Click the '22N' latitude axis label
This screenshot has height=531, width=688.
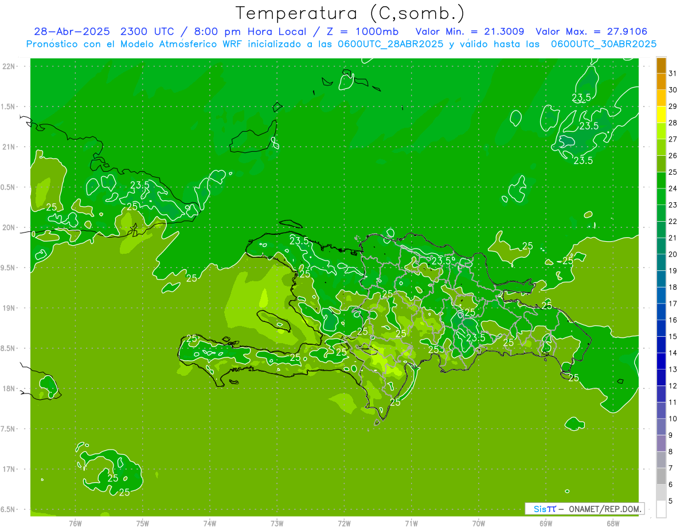pos(9,66)
